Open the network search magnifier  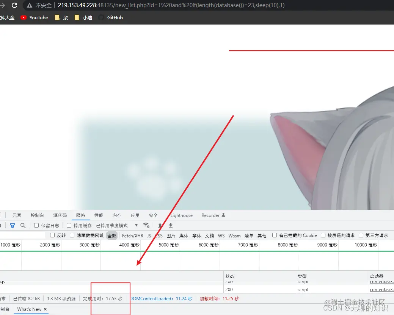[23, 226]
